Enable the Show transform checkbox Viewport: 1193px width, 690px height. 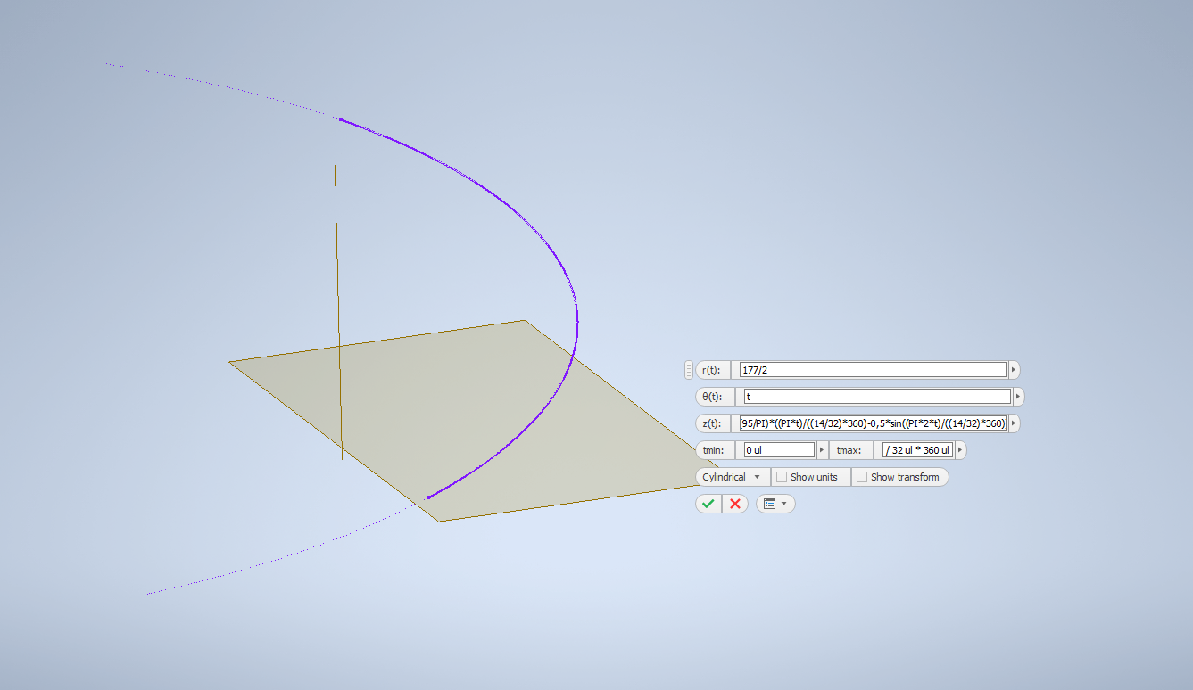862,477
